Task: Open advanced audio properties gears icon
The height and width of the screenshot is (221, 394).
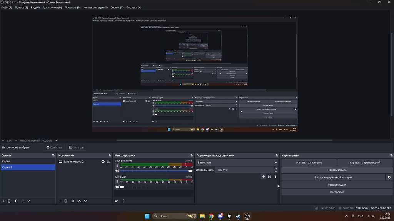Action: pos(117,201)
